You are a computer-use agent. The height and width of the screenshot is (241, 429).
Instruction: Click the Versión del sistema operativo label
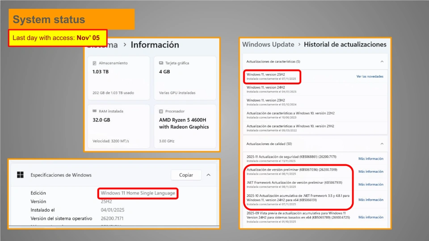coord(61,219)
